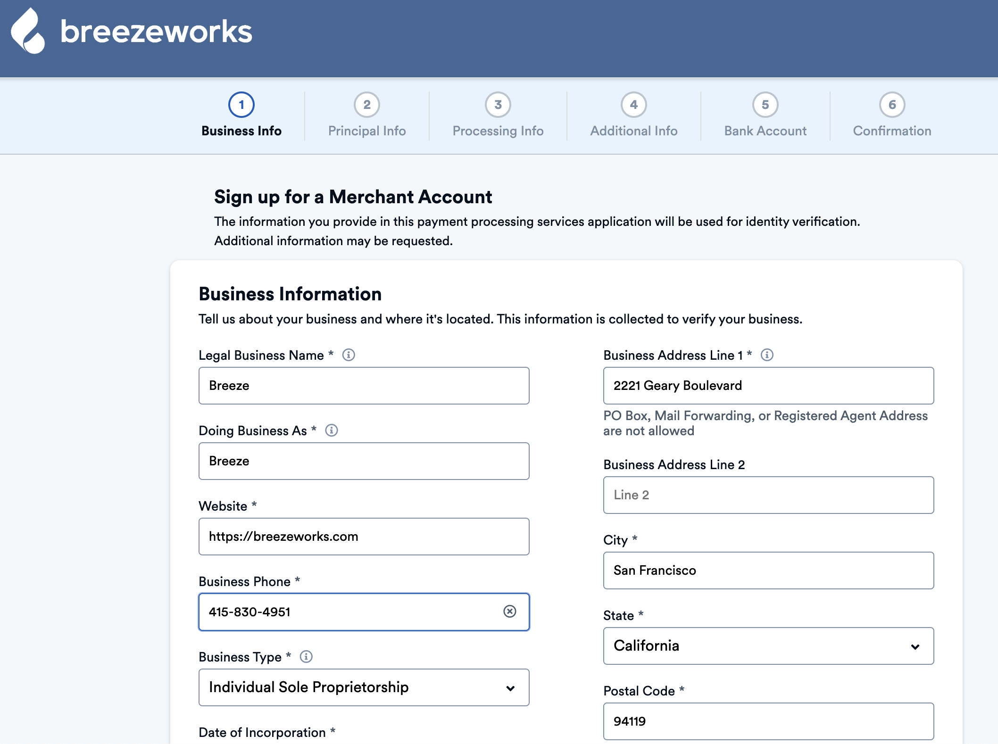Select step 1 Business Info tab
Image resolution: width=998 pixels, height=744 pixels.
(x=241, y=116)
